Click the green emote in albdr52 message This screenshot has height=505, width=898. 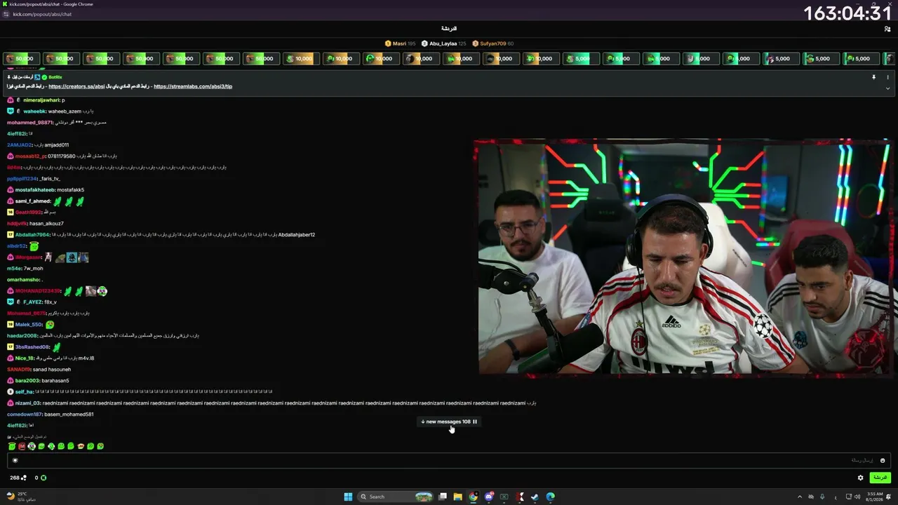tap(34, 246)
